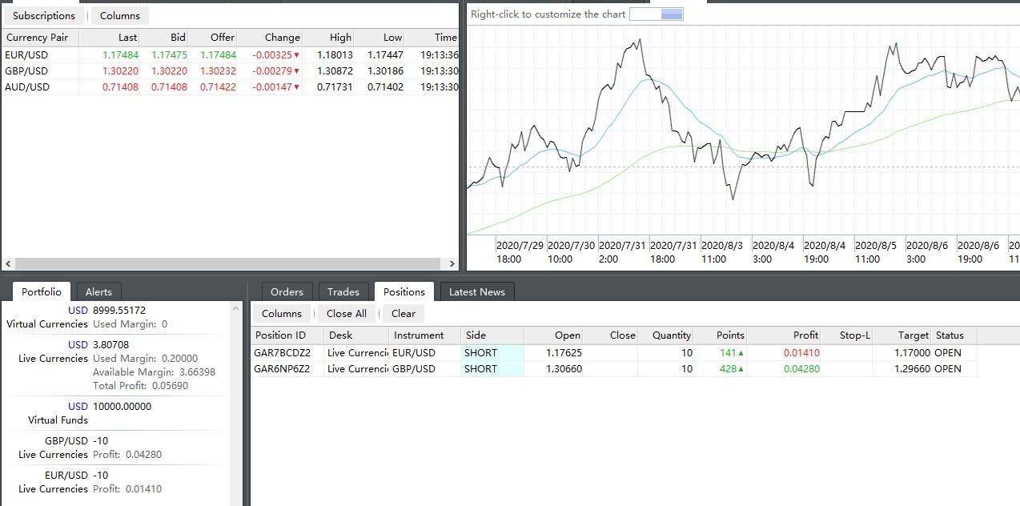Click the portfolio scrollbar up arrow
The width and height of the screenshot is (1020, 506).
pyautogui.click(x=236, y=307)
